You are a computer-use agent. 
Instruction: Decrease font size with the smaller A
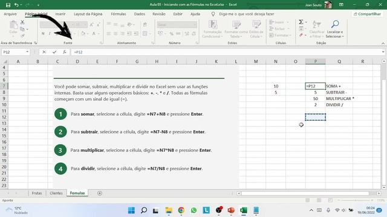(x=98, y=25)
